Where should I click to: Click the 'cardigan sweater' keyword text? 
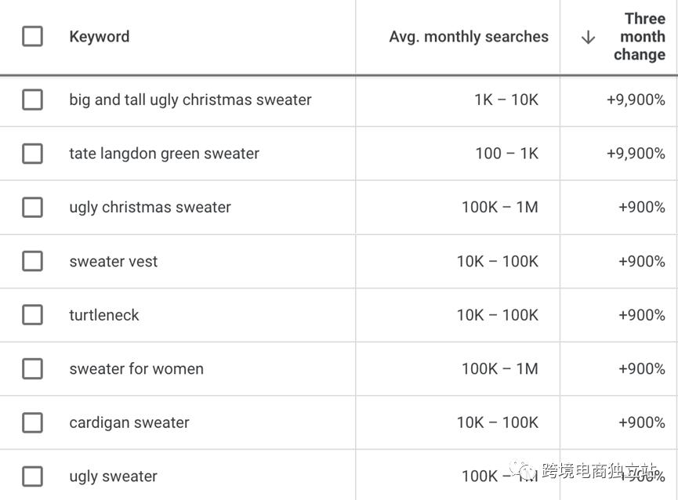tap(129, 422)
